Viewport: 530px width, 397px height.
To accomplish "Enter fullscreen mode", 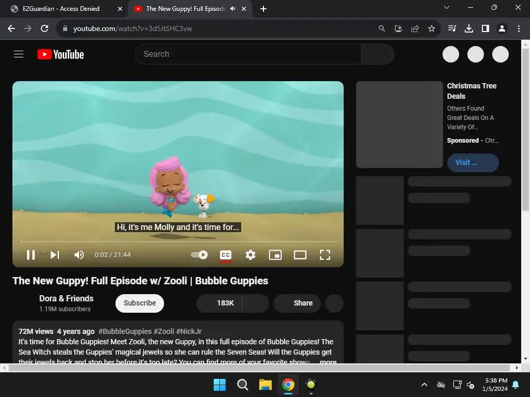I will click(x=325, y=255).
